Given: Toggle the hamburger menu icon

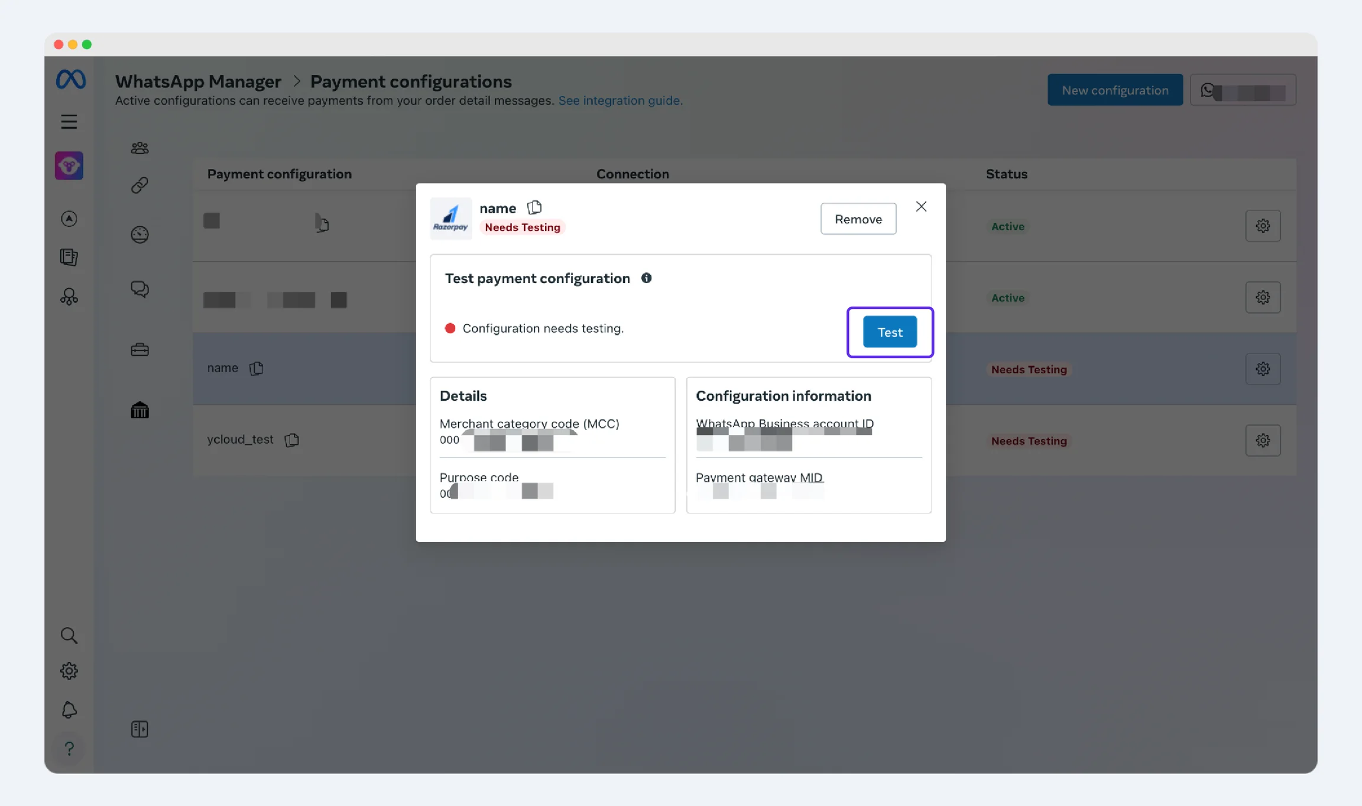Looking at the screenshot, I should pos(69,122).
